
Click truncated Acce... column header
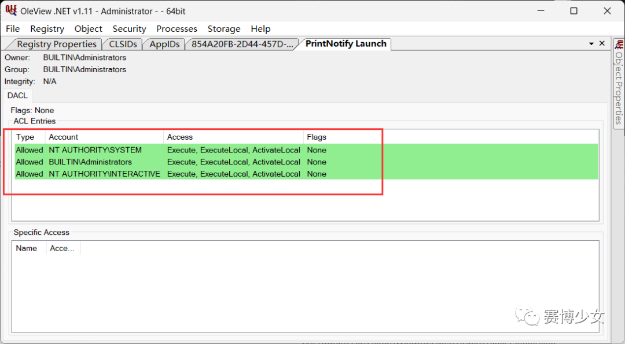coord(62,248)
